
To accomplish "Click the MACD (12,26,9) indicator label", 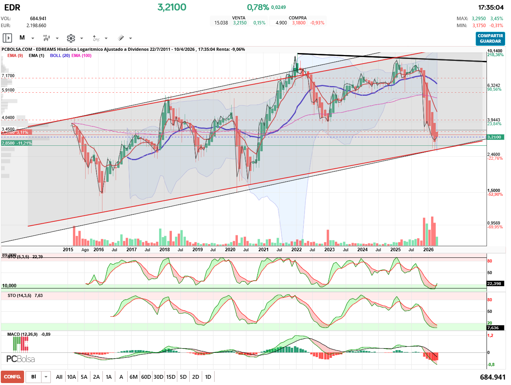I will click(23, 334).
